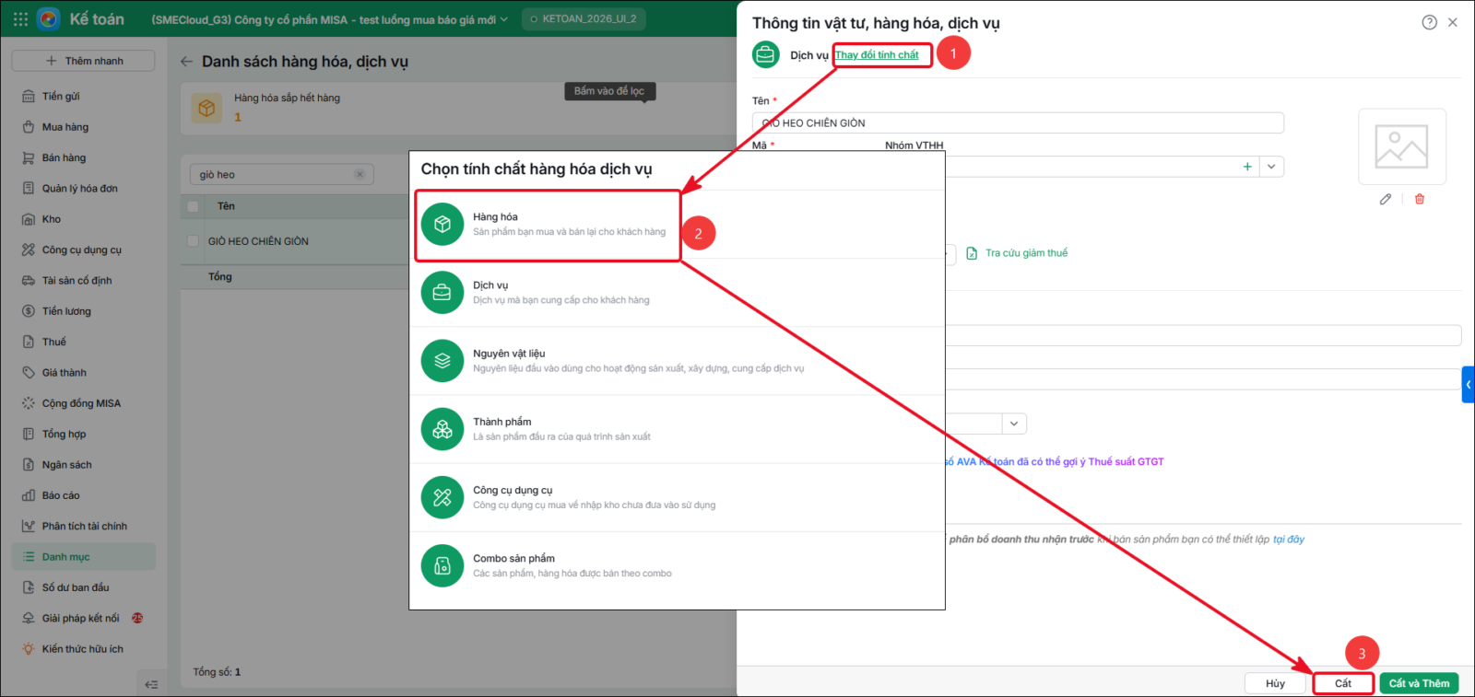
Task: Clear the giò heo search field
Action: coord(360,174)
